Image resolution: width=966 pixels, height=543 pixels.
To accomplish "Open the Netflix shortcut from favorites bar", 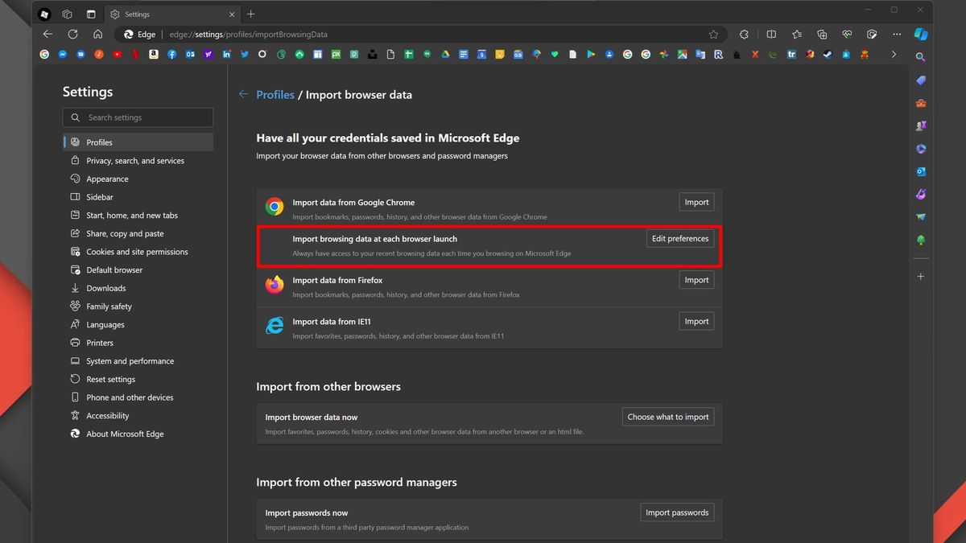I will pos(134,54).
